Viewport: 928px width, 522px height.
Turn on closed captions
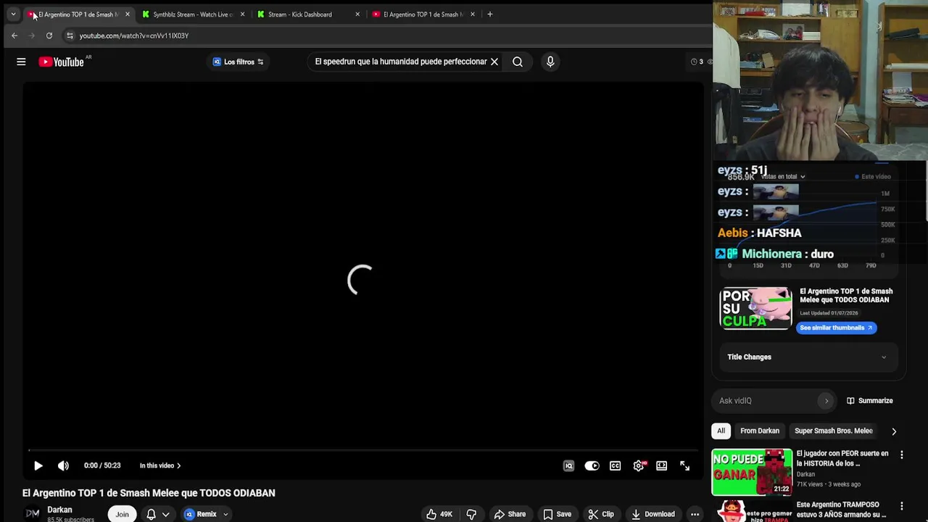pos(615,465)
